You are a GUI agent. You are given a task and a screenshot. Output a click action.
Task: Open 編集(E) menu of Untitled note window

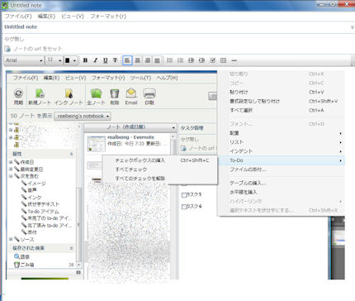pos(46,17)
